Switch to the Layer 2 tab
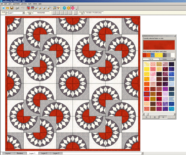 (x=44, y=153)
